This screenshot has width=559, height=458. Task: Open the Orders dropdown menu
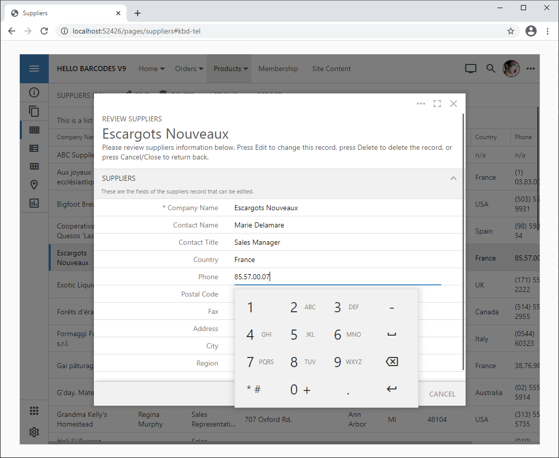coord(189,69)
